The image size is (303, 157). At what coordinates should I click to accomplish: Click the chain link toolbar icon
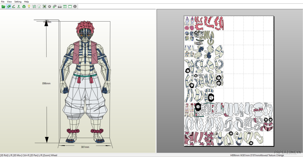pyautogui.click(x=55, y=6)
